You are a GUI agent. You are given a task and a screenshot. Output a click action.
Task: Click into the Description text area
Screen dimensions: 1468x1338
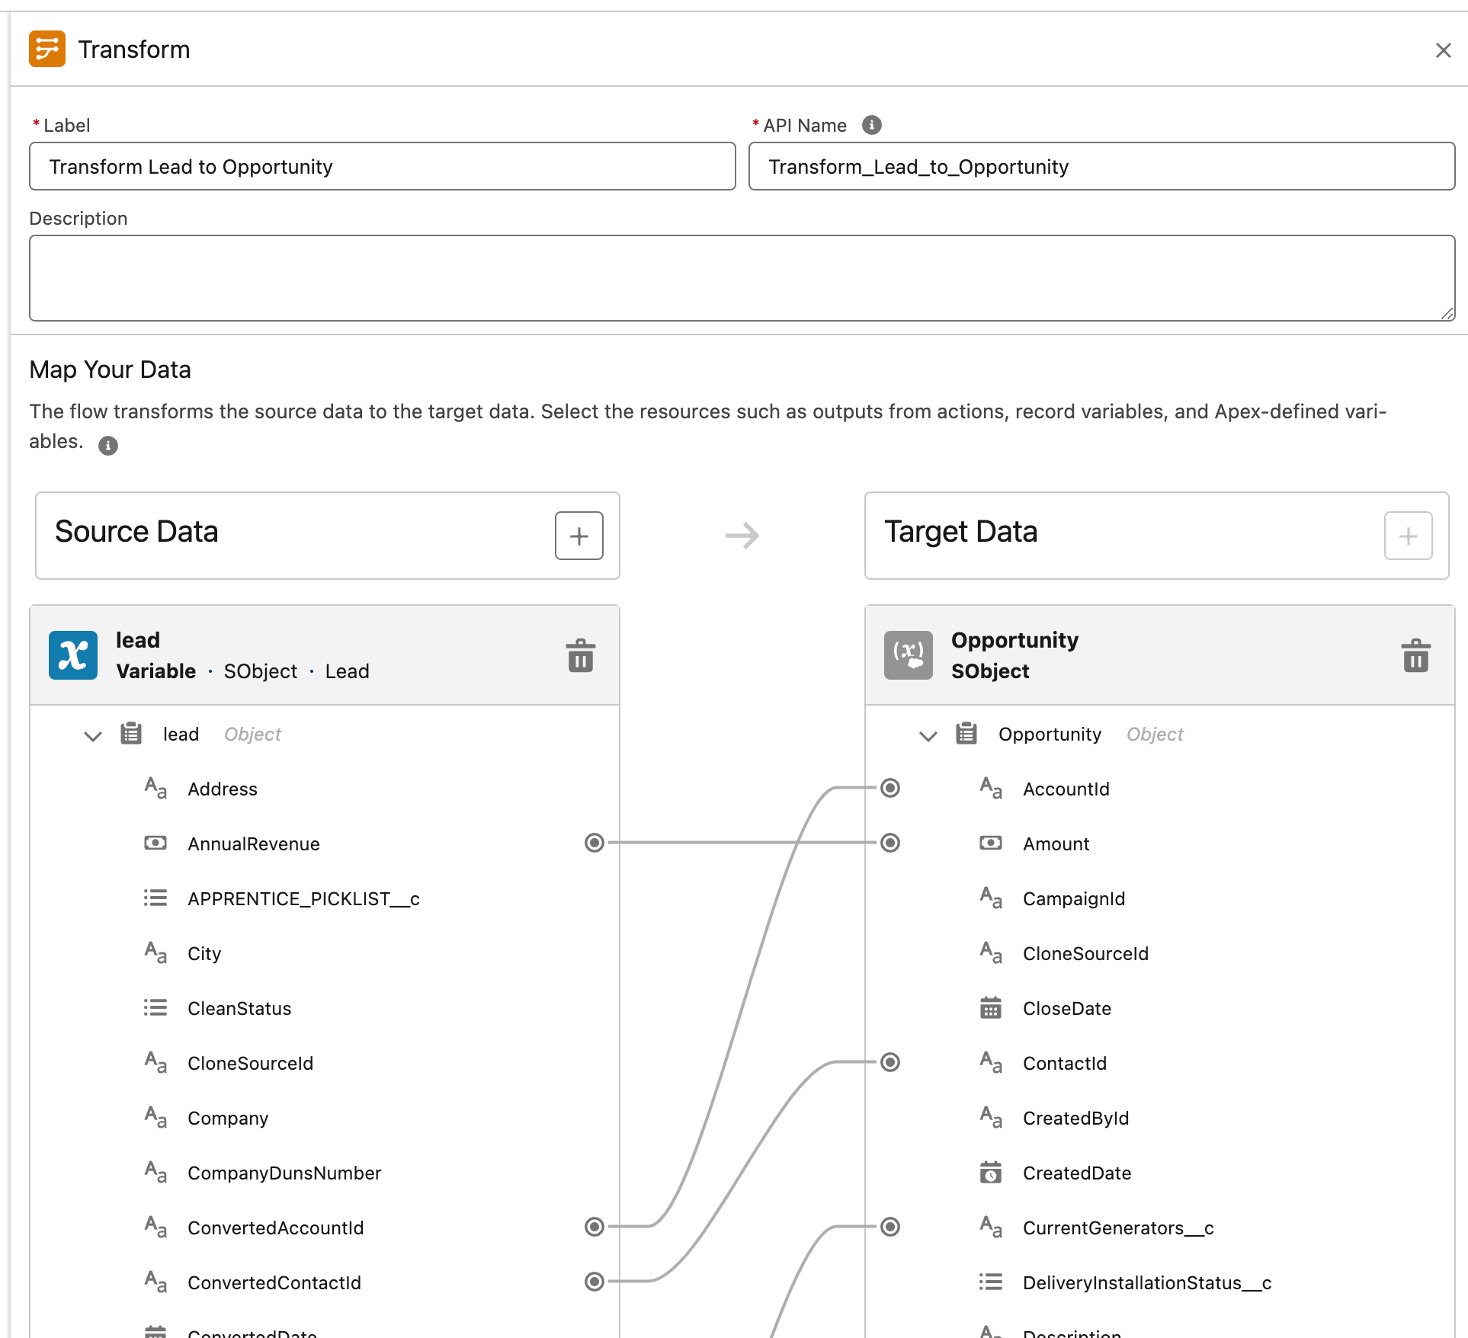pos(741,278)
